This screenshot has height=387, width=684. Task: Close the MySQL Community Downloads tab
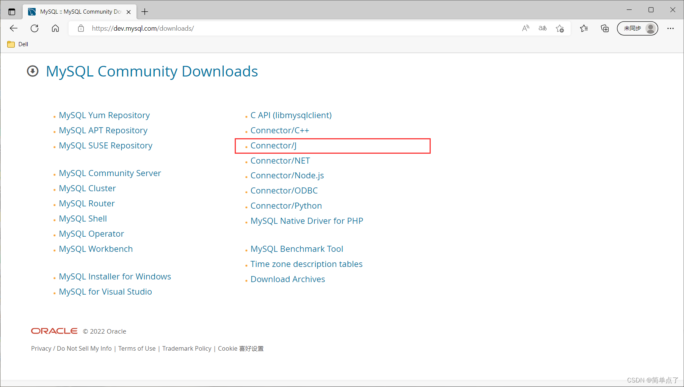click(x=129, y=12)
